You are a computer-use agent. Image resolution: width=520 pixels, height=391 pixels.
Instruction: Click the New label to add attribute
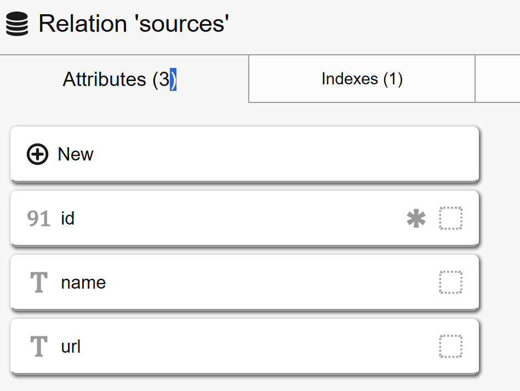point(76,154)
